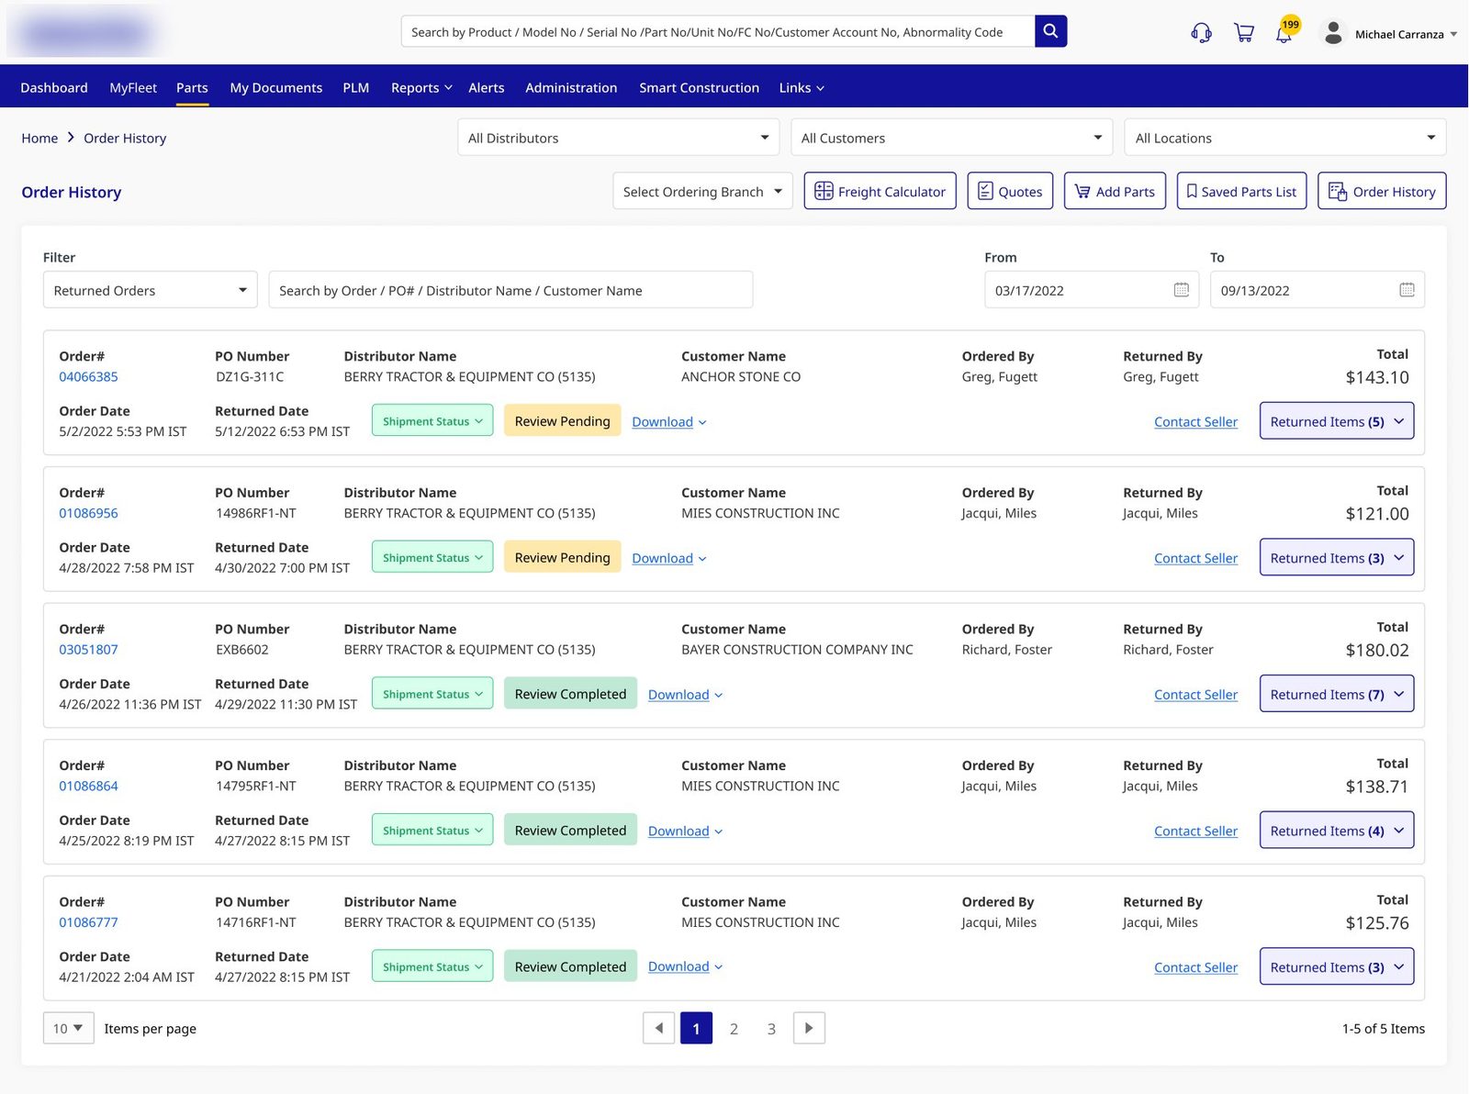The image size is (1469, 1094).
Task: Click the blue search magnifier button
Action: 1050,31
